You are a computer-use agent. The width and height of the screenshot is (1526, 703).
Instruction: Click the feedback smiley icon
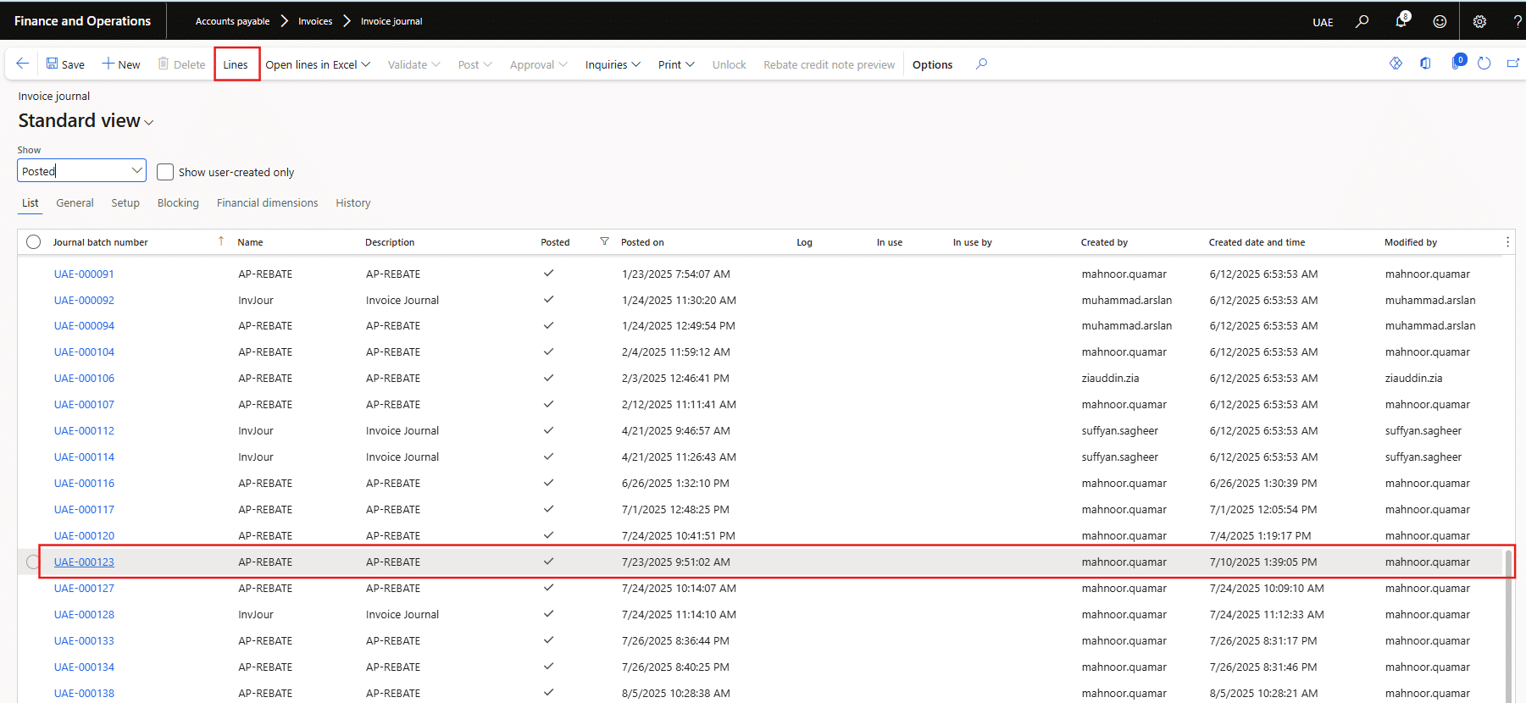coord(1440,21)
